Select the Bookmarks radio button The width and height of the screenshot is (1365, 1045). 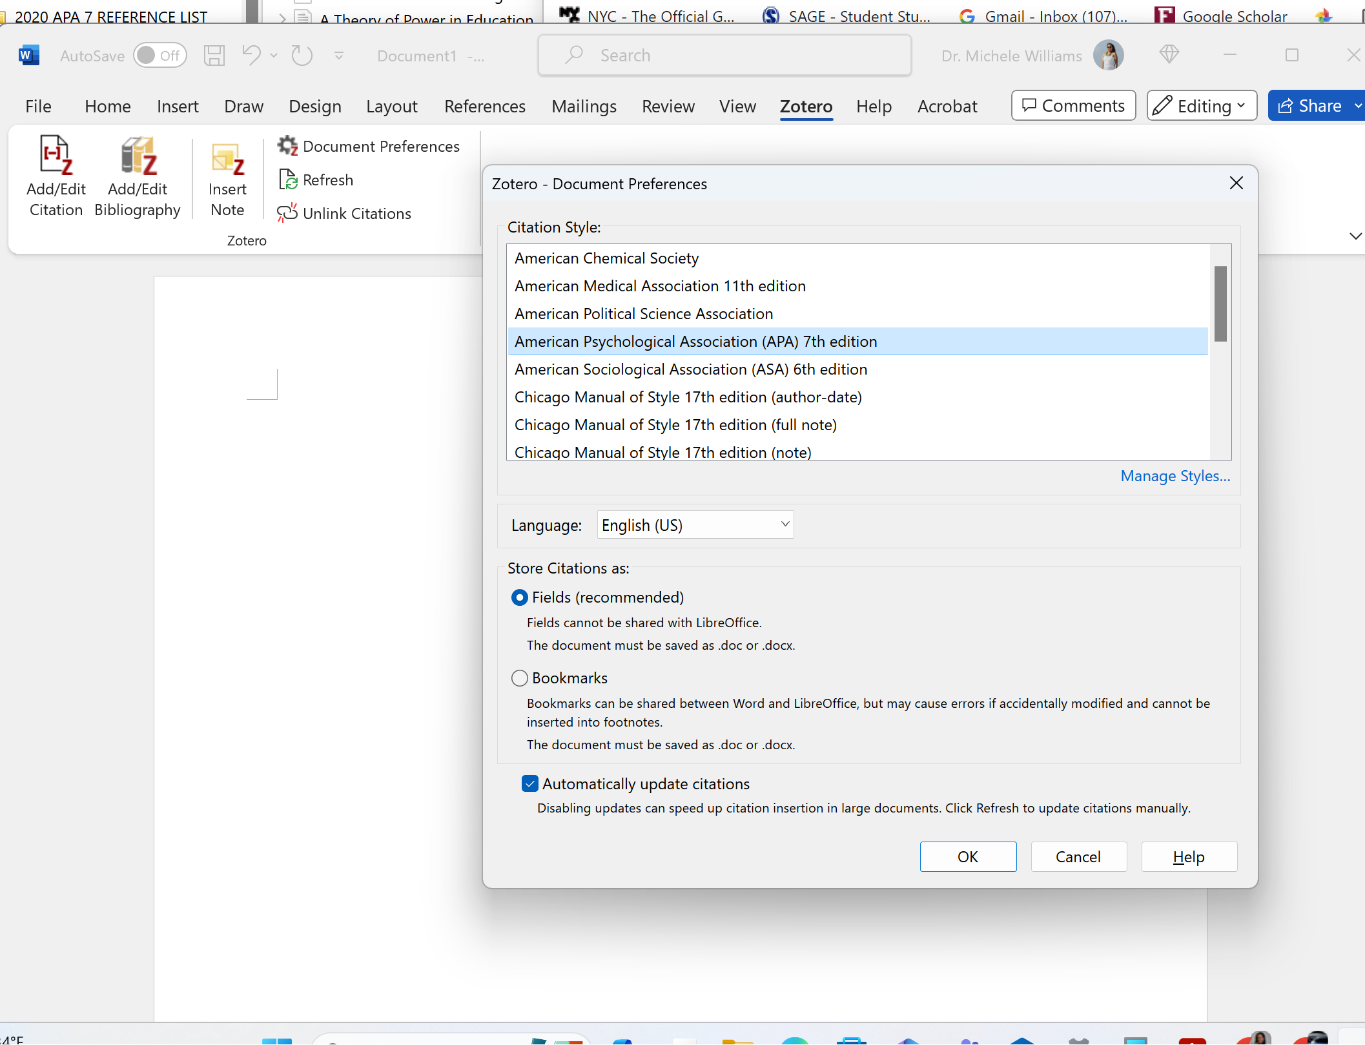pos(520,678)
